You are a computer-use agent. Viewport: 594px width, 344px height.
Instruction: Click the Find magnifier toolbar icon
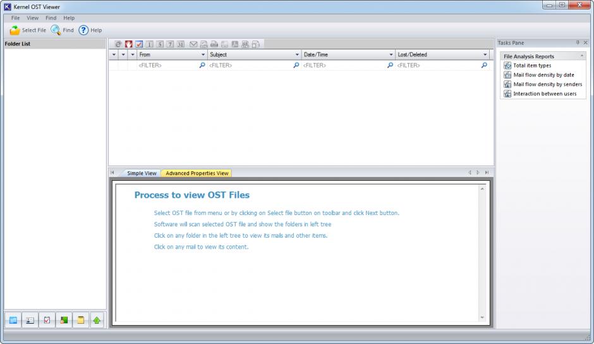coord(56,30)
